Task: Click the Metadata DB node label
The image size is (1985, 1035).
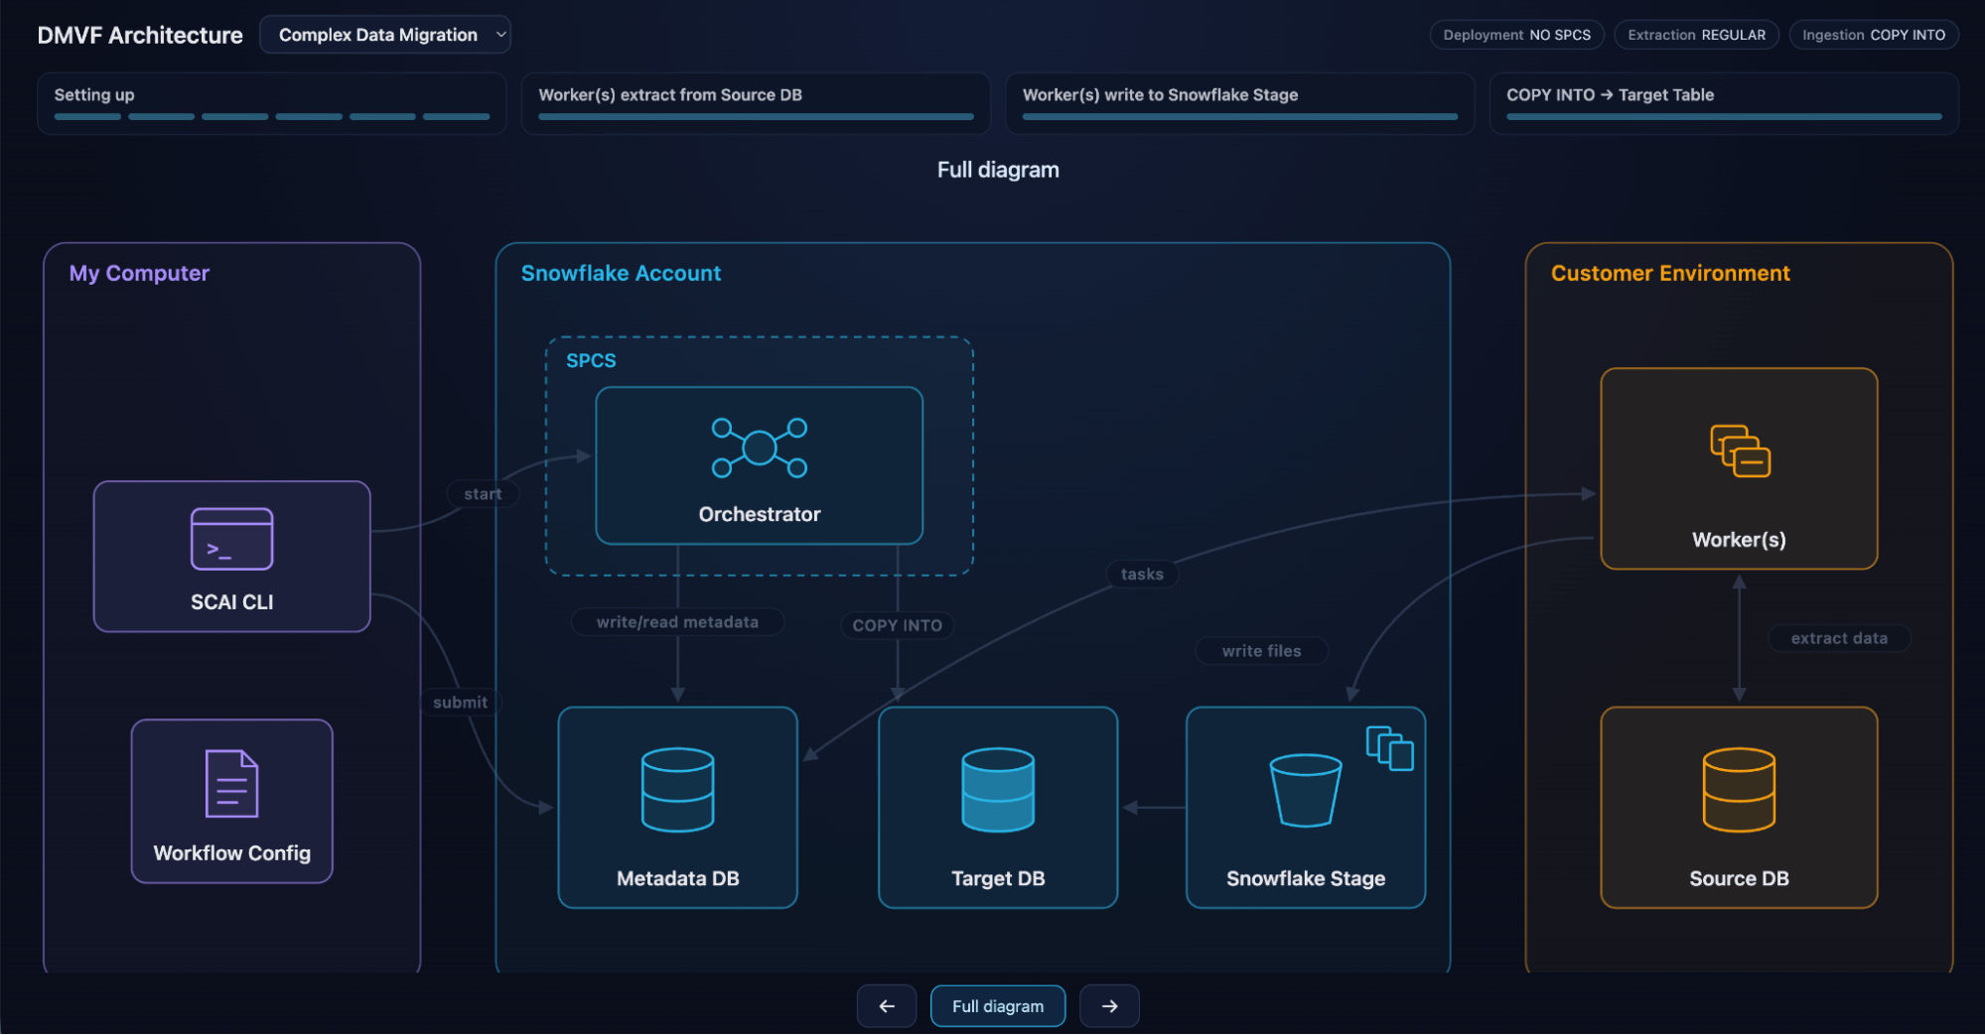Action: coord(678,878)
